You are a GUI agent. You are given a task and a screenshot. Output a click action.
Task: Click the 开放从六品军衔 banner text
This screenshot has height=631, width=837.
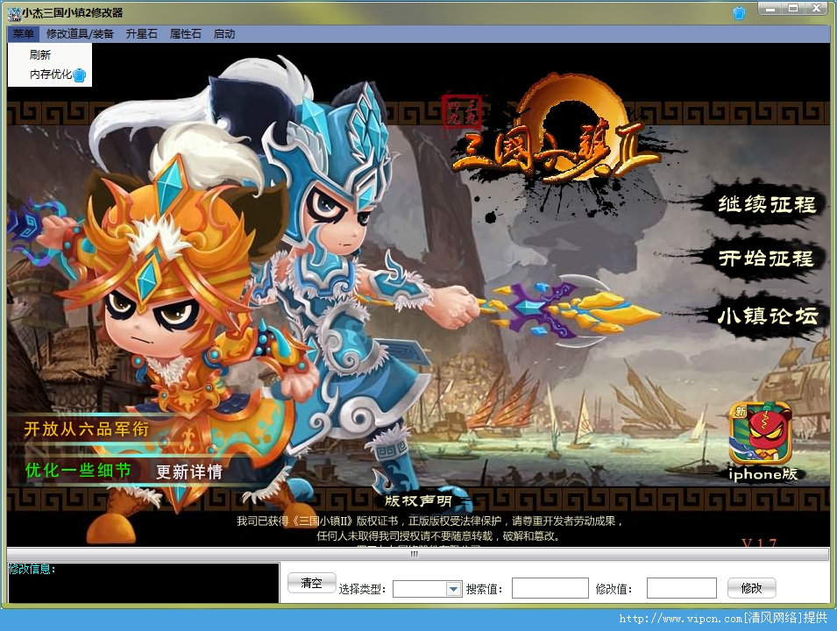87,429
